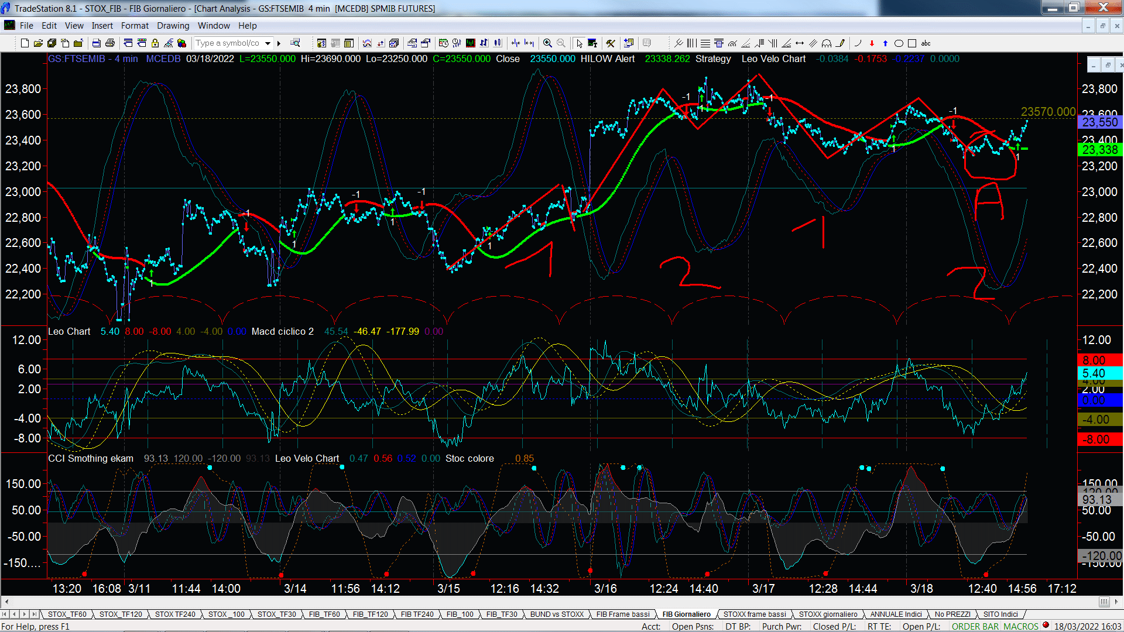Select the abc text drawing tool

pyautogui.click(x=926, y=43)
